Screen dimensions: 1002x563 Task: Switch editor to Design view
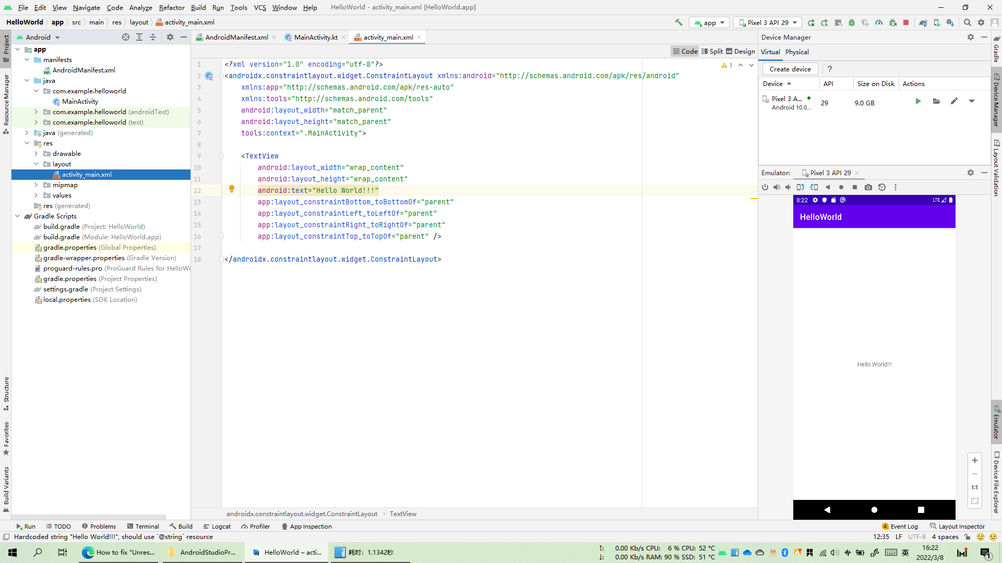tap(741, 51)
